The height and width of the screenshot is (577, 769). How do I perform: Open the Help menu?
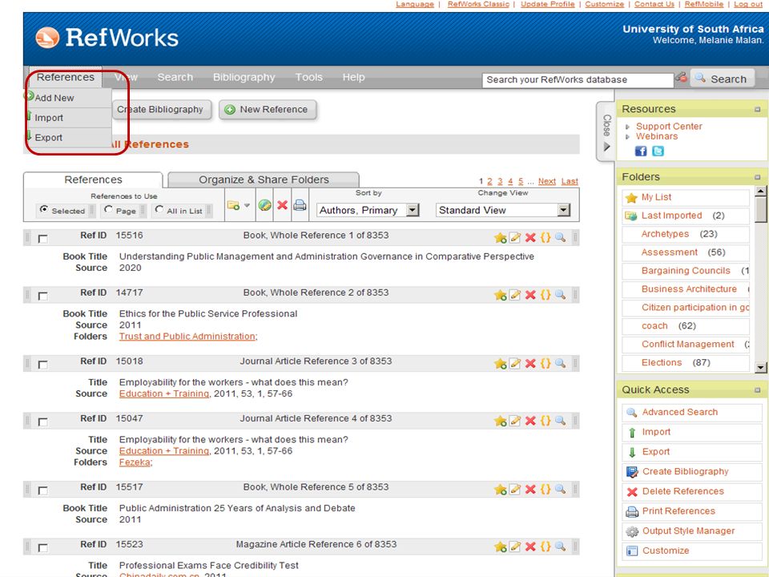tap(353, 77)
